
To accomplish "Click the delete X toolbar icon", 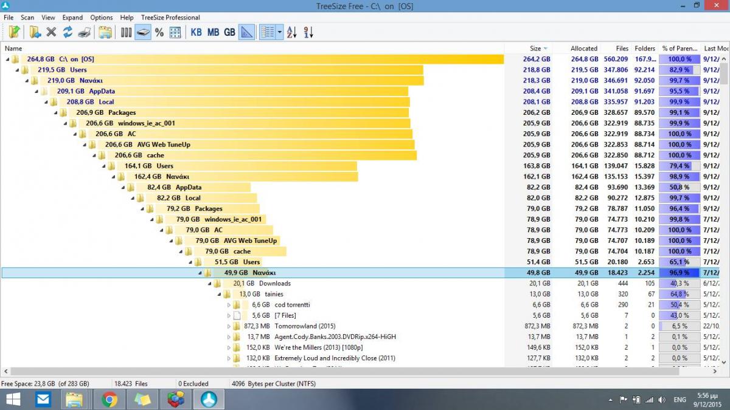I will [x=51, y=32].
